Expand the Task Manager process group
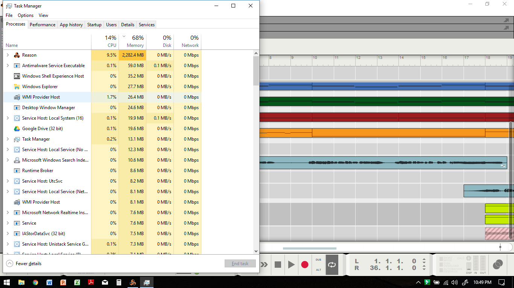 click(x=8, y=139)
